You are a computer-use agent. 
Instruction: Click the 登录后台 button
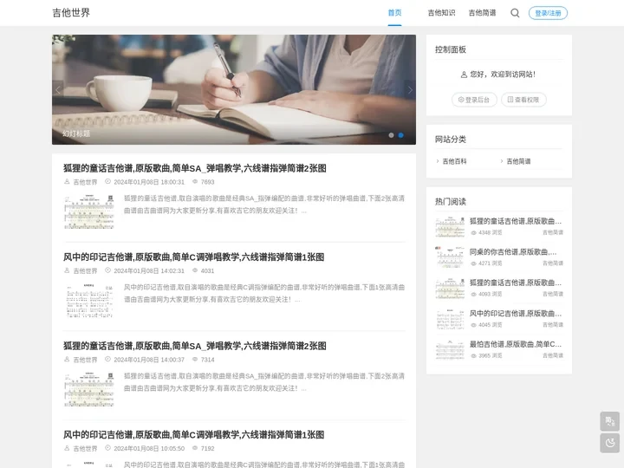474,100
